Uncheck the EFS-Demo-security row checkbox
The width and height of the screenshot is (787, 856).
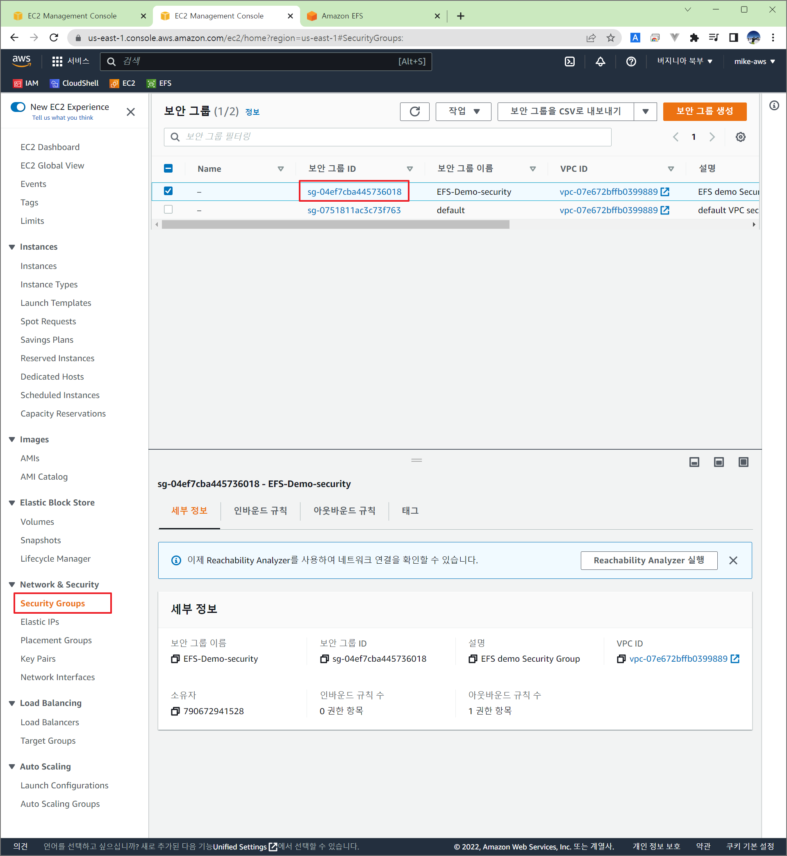pos(168,191)
